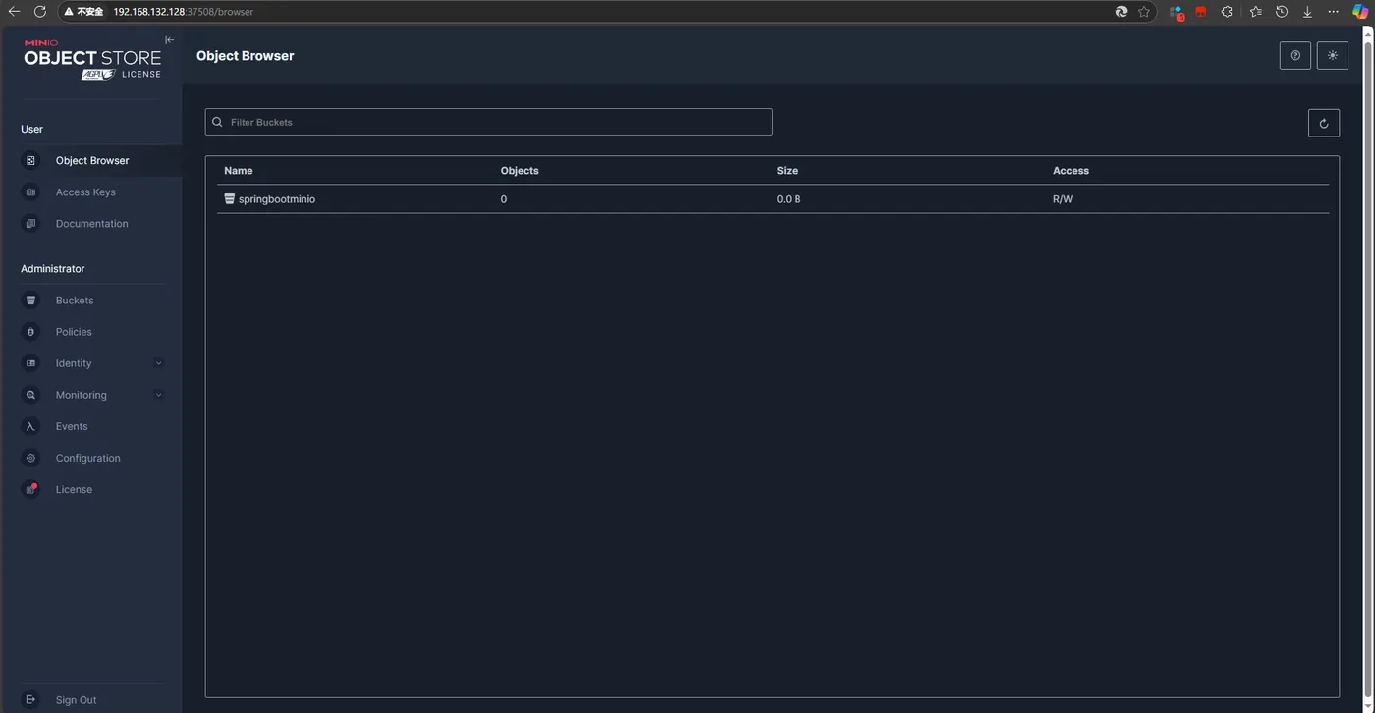Collapse the sidebar with the arrow icon
This screenshot has width=1375, height=713.
169,40
